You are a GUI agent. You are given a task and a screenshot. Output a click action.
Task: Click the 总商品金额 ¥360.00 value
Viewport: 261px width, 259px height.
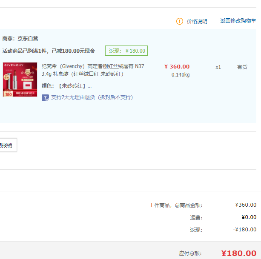pos(246,205)
